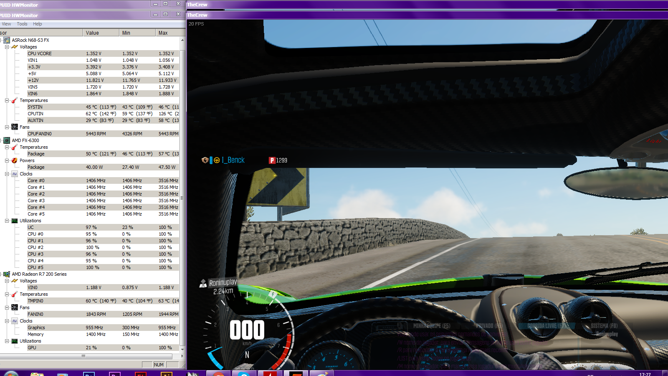This screenshot has height=376, width=668.
Task: Click the thermometer icon of ASRock Temperatures
Action: [x=15, y=100]
